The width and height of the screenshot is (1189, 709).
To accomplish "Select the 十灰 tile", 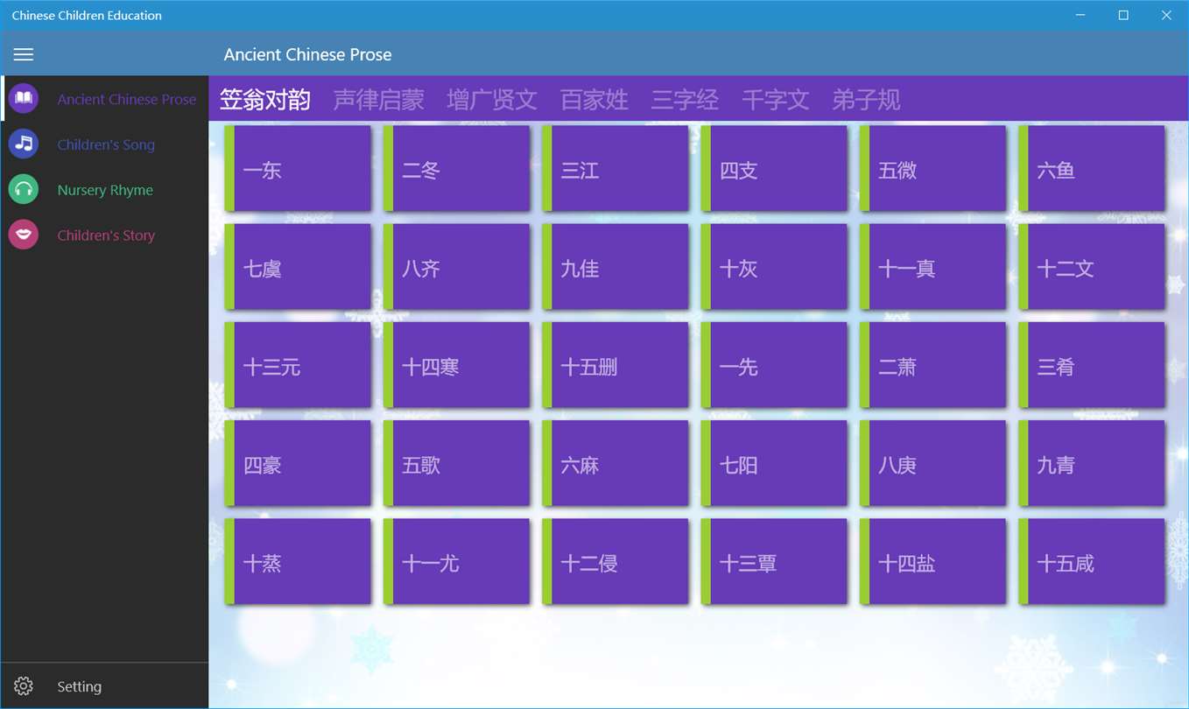I will (x=774, y=267).
